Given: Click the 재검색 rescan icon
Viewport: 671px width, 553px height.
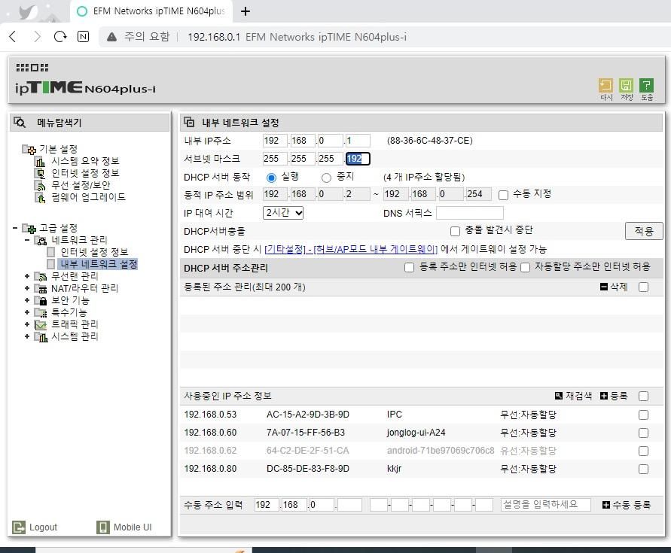Looking at the screenshot, I should (x=559, y=396).
